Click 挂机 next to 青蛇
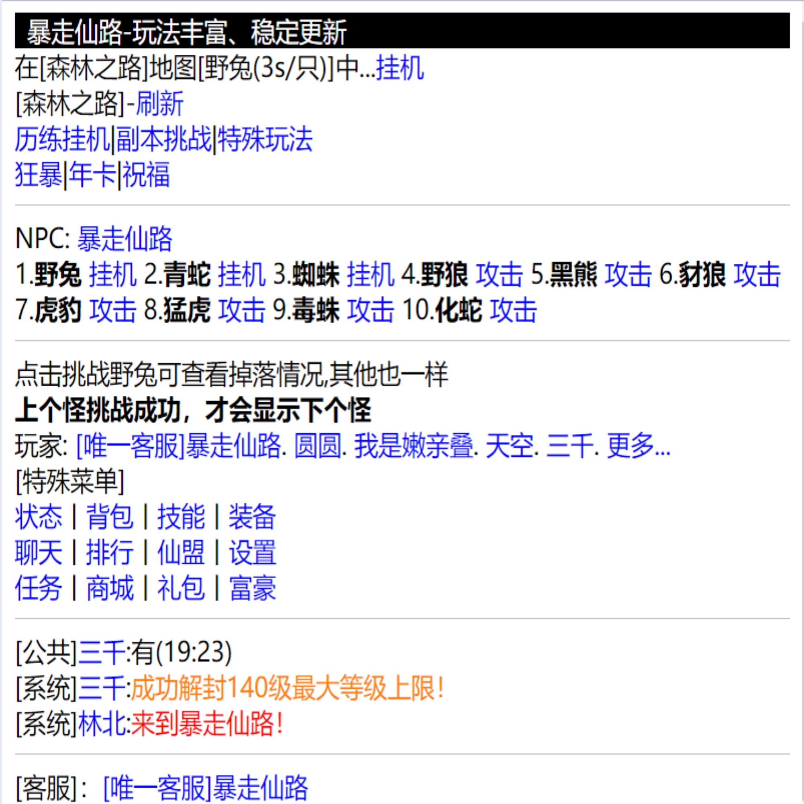Image resolution: width=804 pixels, height=804 pixels. [x=242, y=275]
